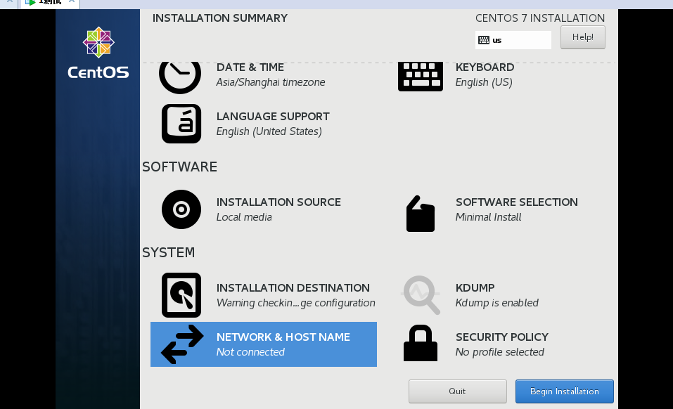Open Network & Host Name arrows icon
The height and width of the screenshot is (409, 673).
182,344
